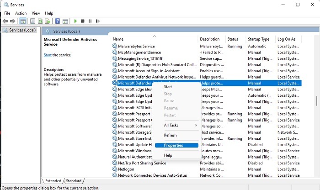Maximize the Services window
This screenshot has height=190, width=320.
pyautogui.click(x=298, y=5)
